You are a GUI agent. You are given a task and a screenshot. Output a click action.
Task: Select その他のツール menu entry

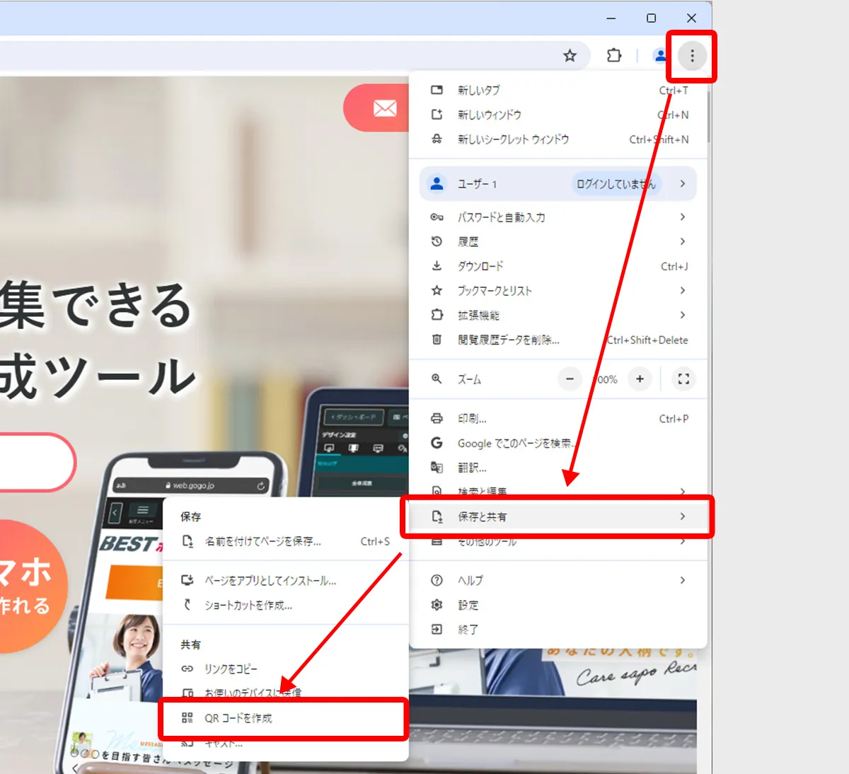tap(495, 541)
